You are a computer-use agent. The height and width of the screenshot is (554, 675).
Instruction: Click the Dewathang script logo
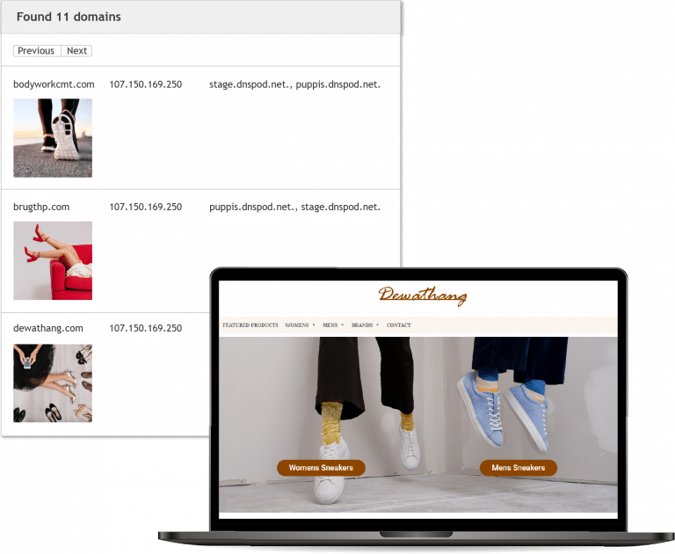(423, 296)
